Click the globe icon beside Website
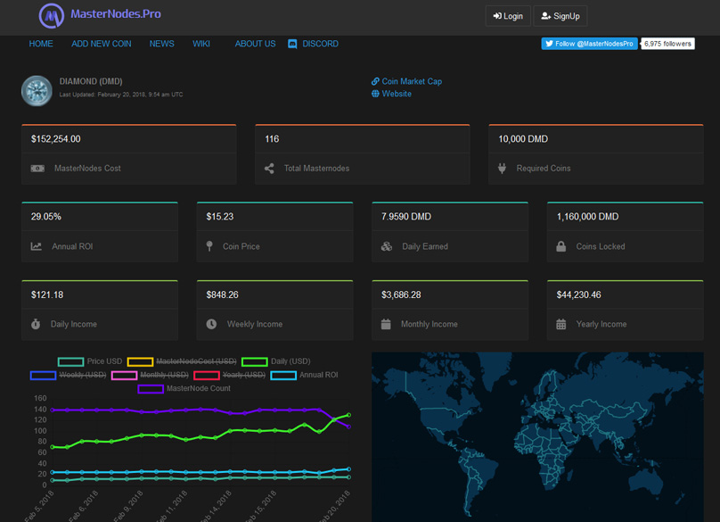This screenshot has height=522, width=720. pyautogui.click(x=375, y=94)
